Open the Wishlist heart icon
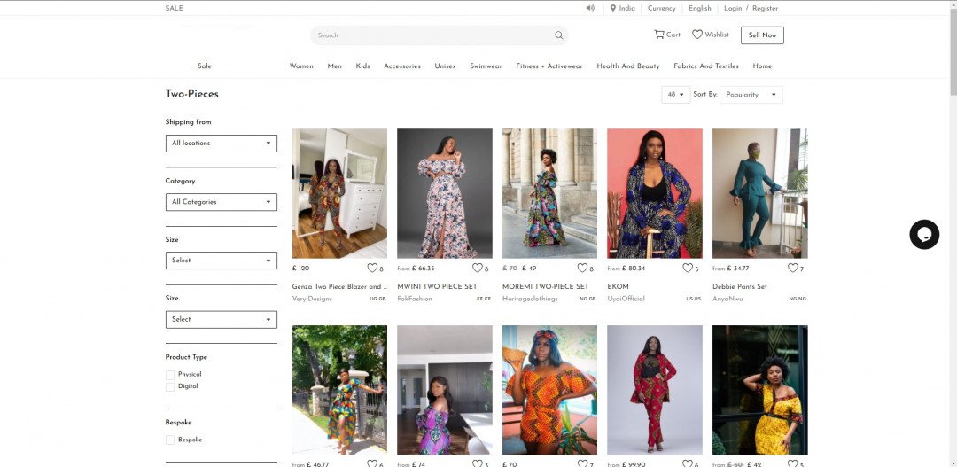This screenshot has width=957, height=467. pos(697,35)
